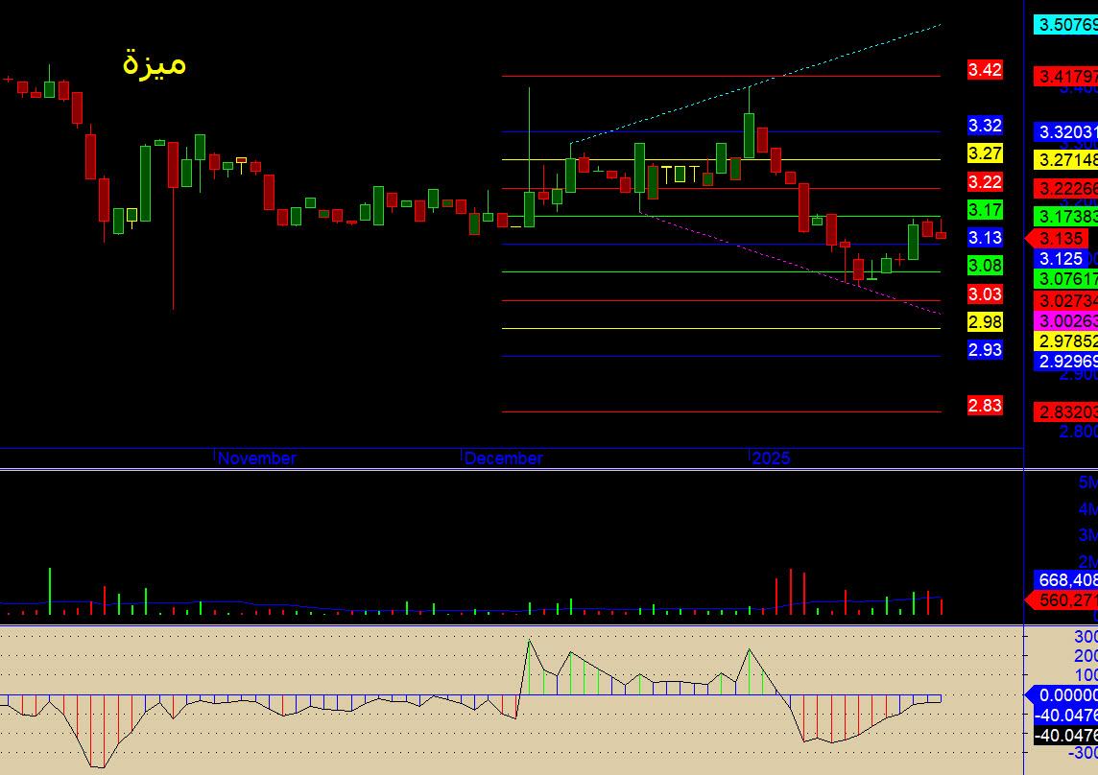Select the green 3.08 level label
Viewport: 1098px width, 775px height.
point(985,266)
